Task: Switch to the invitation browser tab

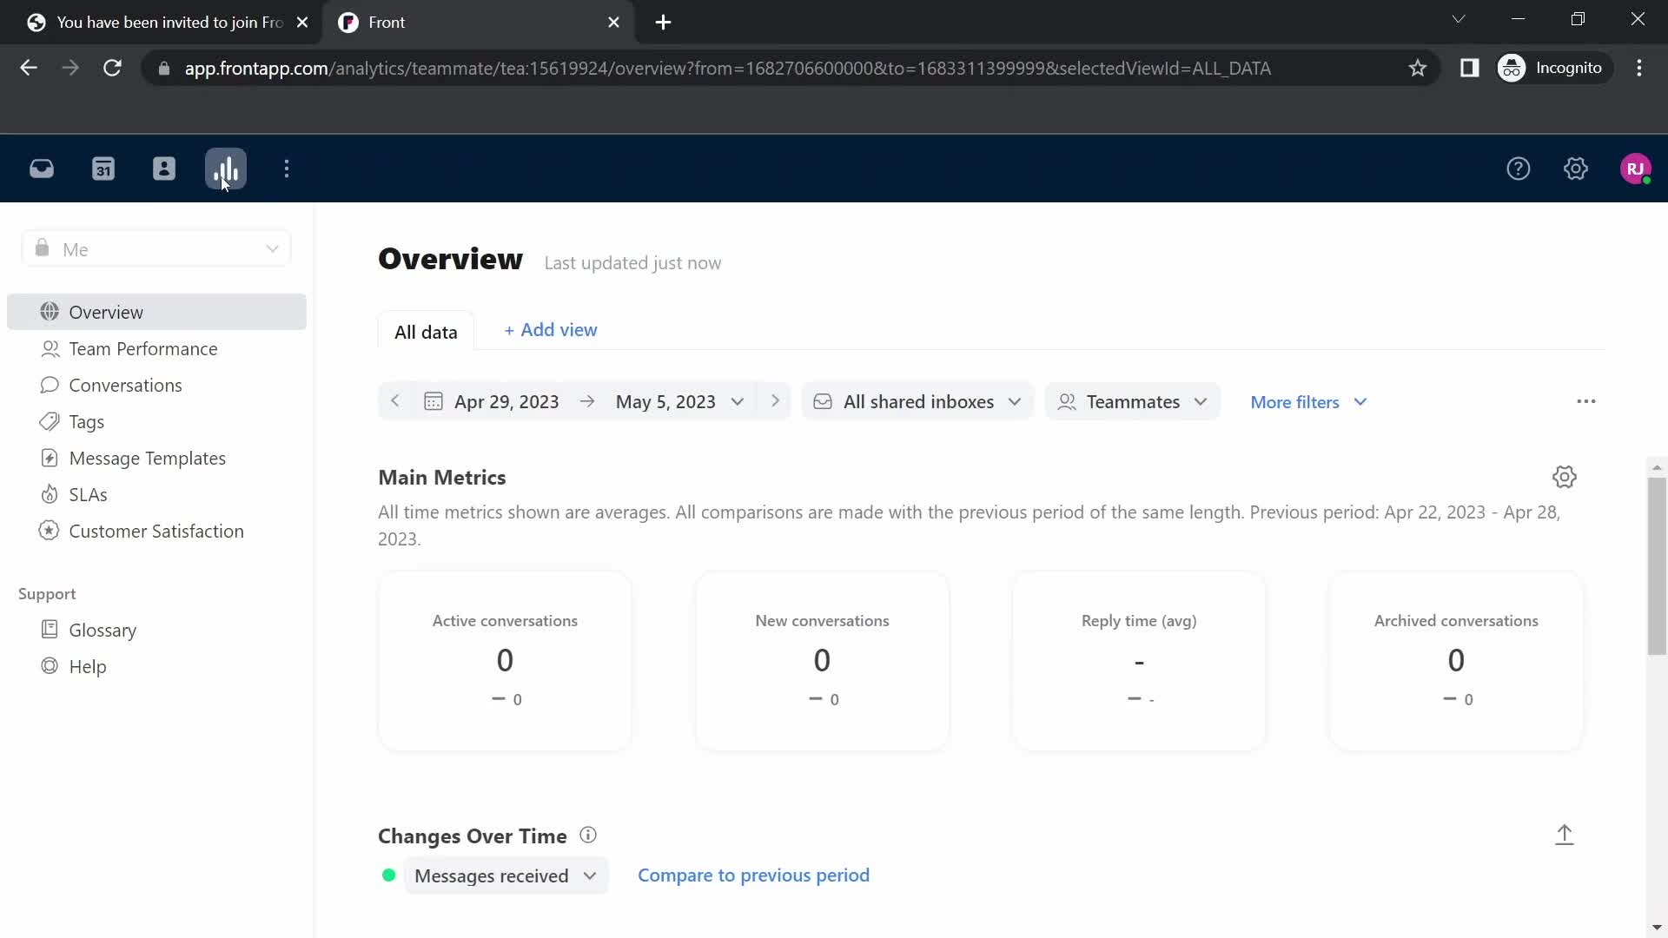Action: (169, 23)
